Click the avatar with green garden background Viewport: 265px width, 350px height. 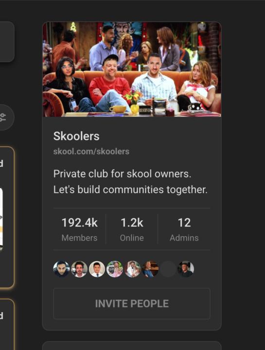115,269
